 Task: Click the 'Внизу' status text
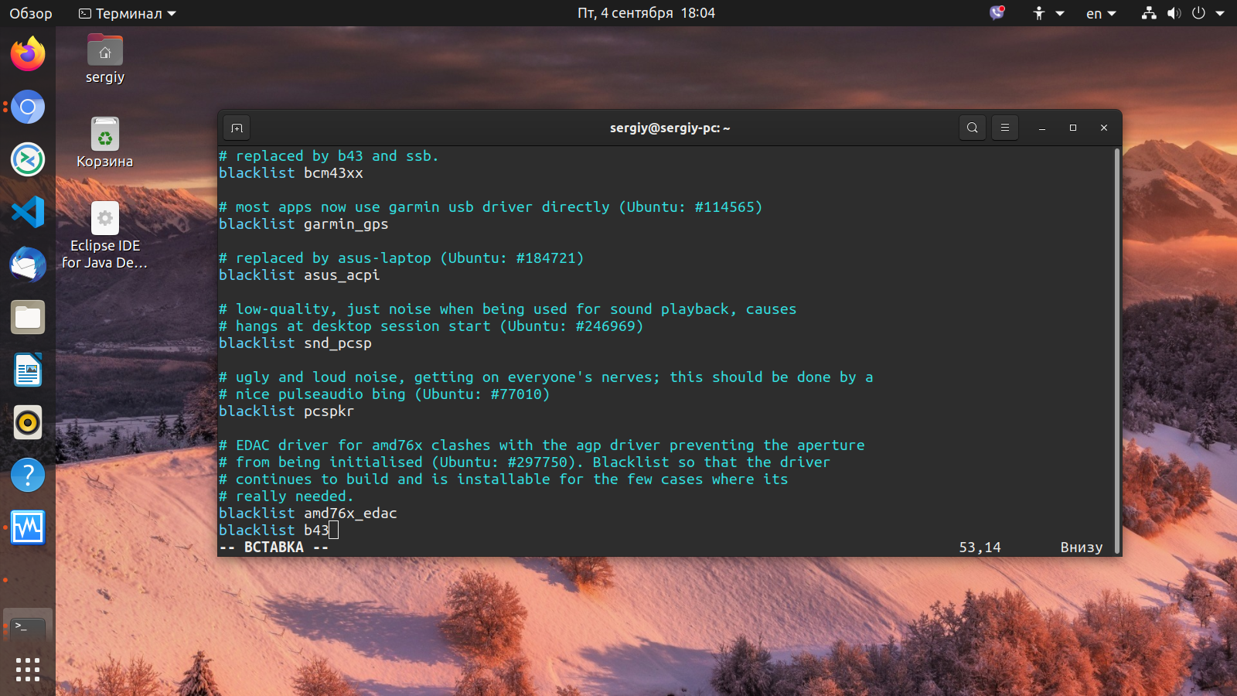point(1082,548)
